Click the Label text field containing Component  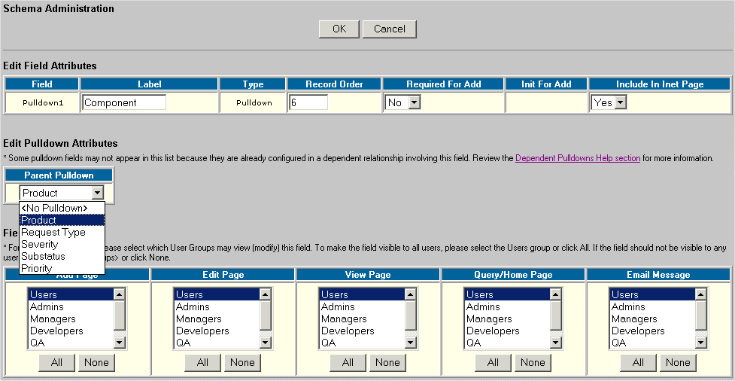[124, 102]
